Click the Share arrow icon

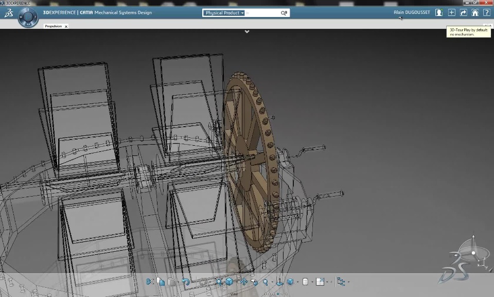click(463, 12)
